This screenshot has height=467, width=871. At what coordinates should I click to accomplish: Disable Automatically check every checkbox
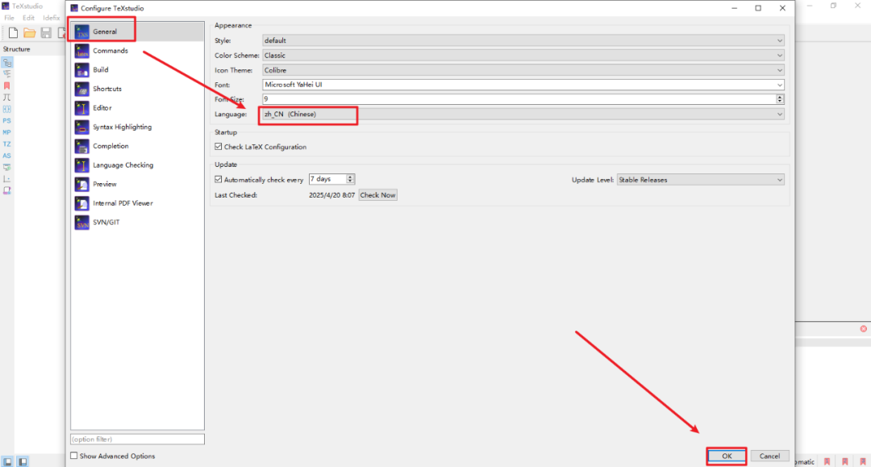point(219,180)
